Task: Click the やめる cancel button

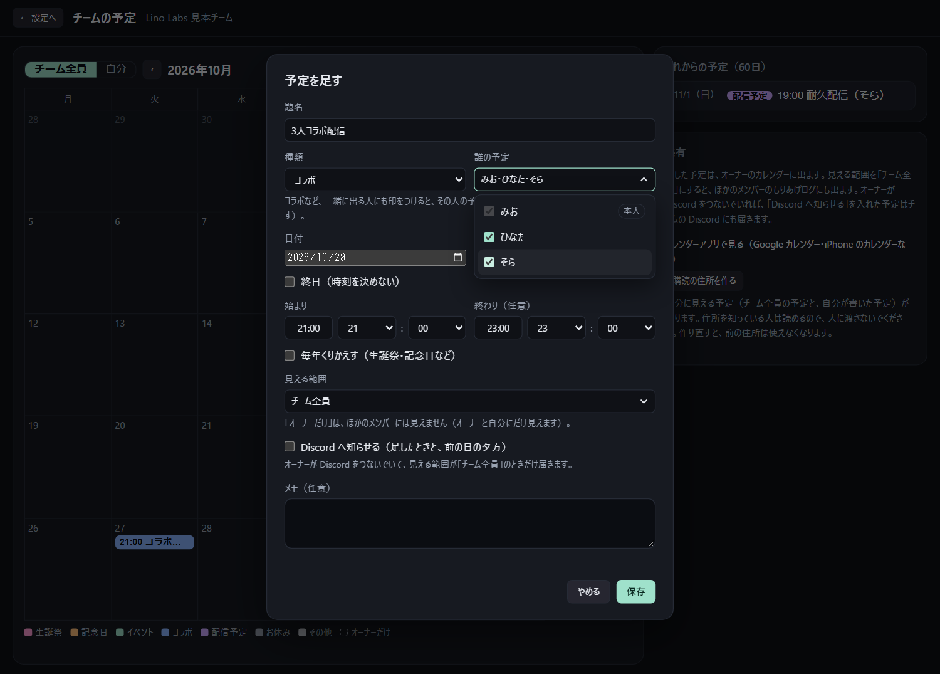Action: 588,591
